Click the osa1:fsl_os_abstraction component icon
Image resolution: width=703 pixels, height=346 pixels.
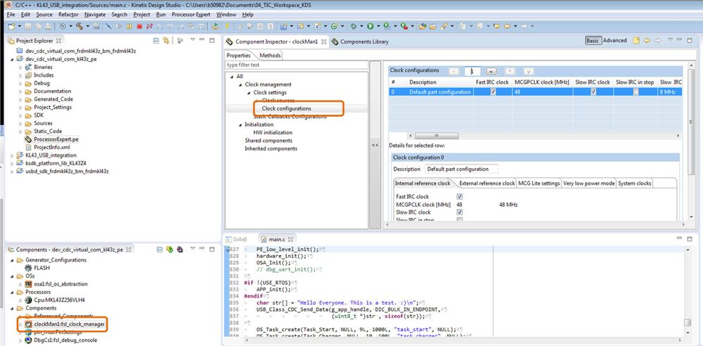click(x=28, y=284)
